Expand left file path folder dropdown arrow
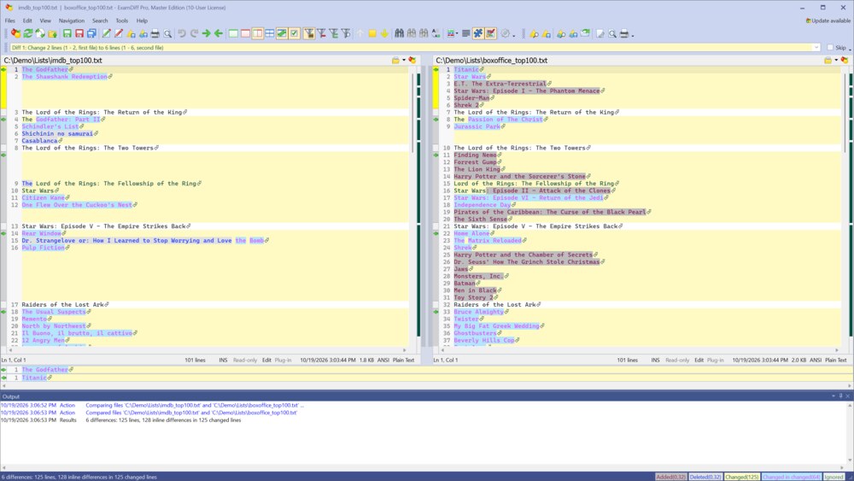This screenshot has width=854, height=481. coord(404,61)
